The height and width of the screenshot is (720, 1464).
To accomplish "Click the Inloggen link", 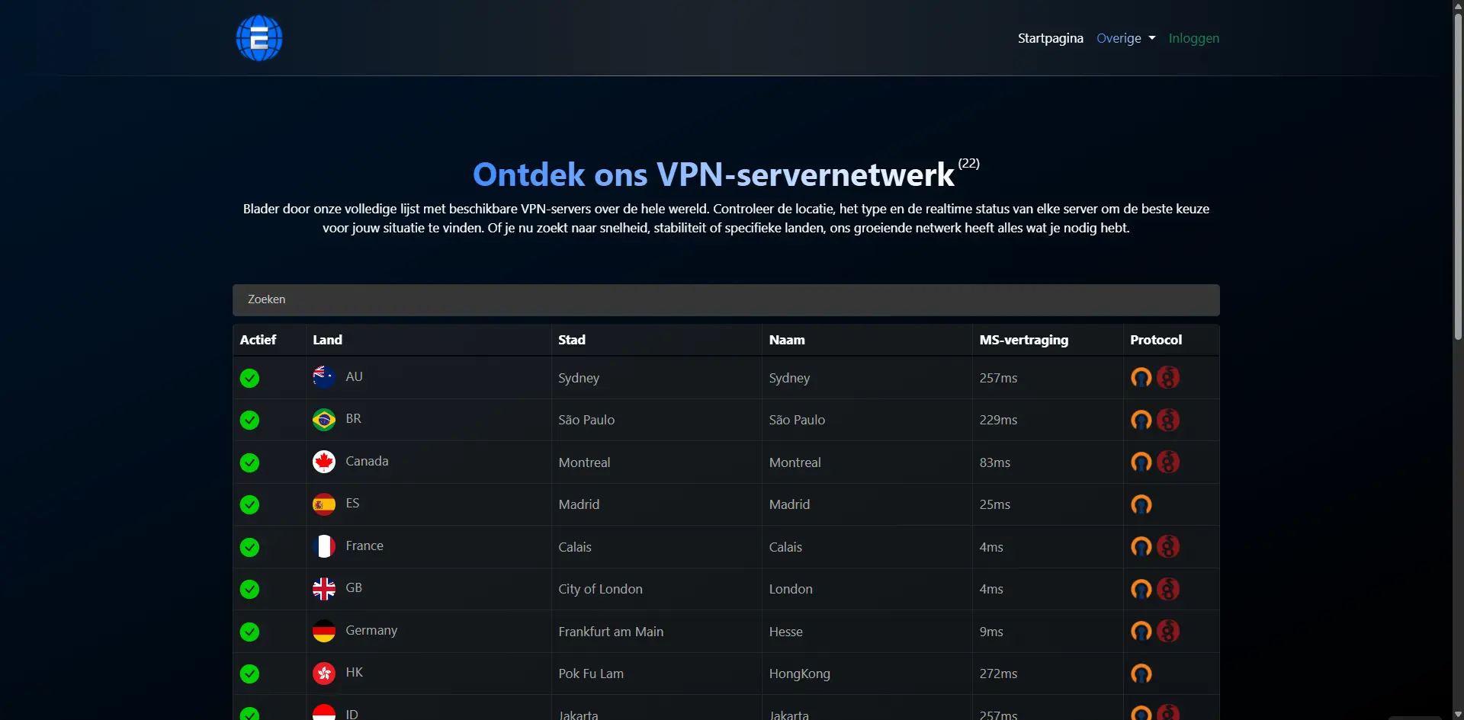I will [1193, 38].
